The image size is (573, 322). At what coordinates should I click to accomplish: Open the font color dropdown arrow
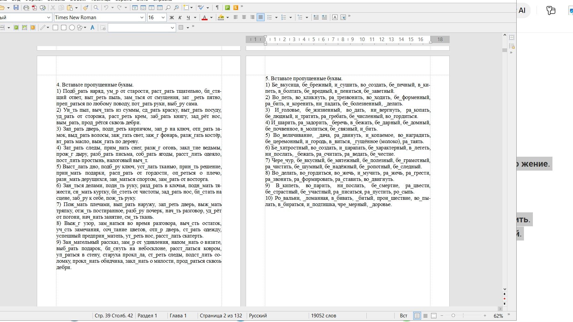pyautogui.click(x=211, y=18)
